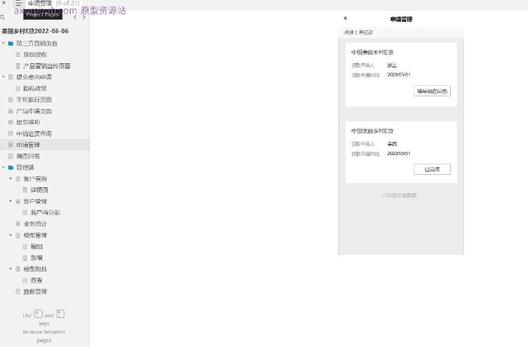Click the folder icon of 第三方营销页面
The image size is (528, 347).
pyautogui.click(x=11, y=44)
